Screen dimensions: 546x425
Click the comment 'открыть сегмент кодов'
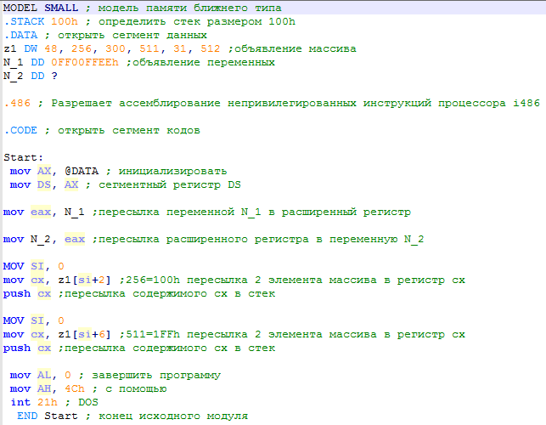point(129,130)
